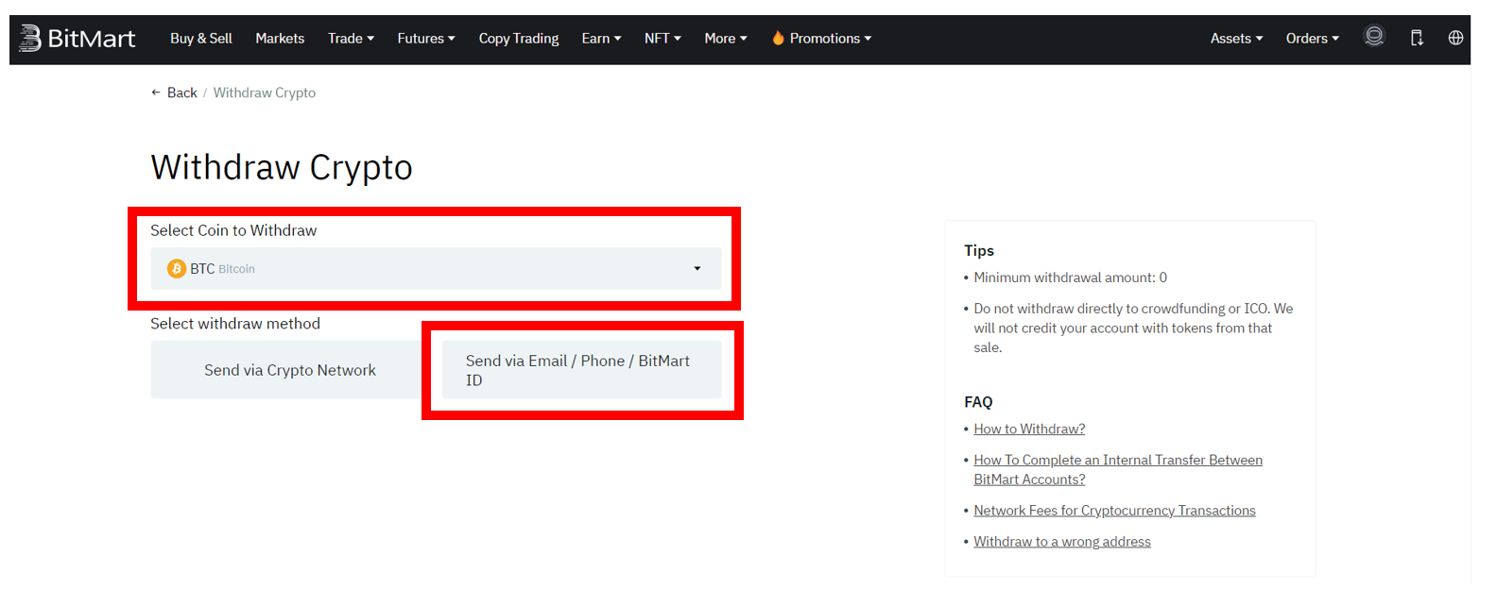Click the FAQ heading

(978, 402)
